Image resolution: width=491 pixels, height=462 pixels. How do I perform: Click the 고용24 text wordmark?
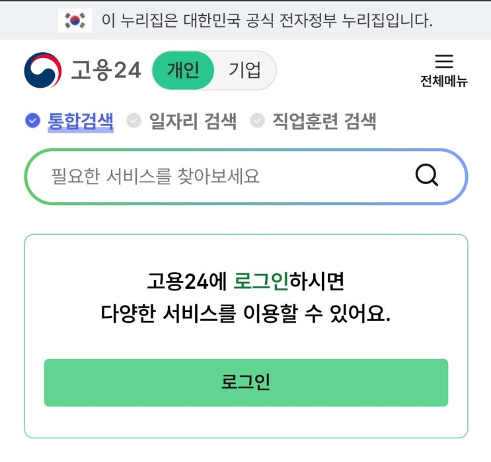[x=106, y=71]
